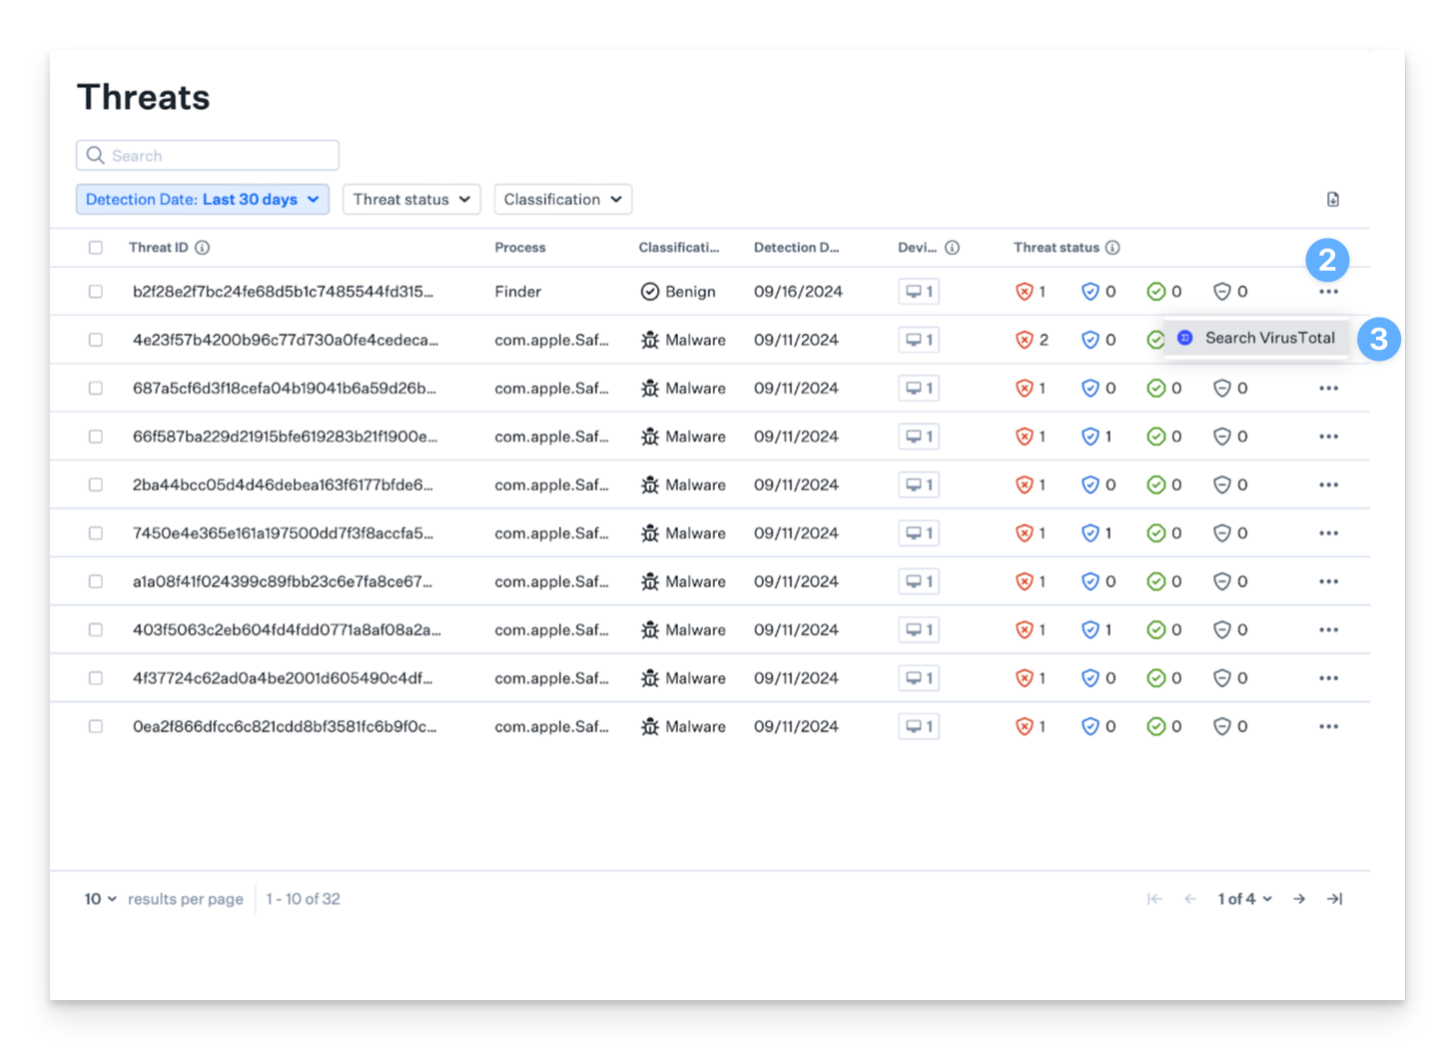Select checkbox for threat a1a08f41f024399c89fb

pyautogui.click(x=96, y=581)
